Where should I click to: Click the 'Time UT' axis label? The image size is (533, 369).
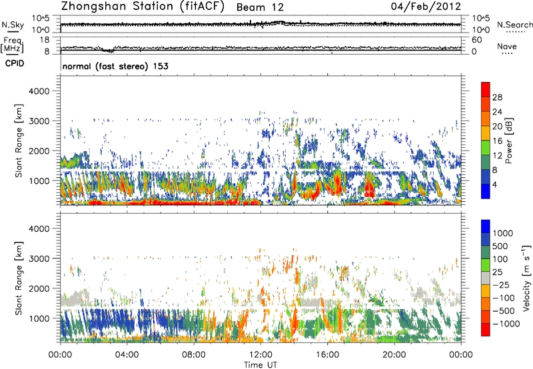[261, 365]
